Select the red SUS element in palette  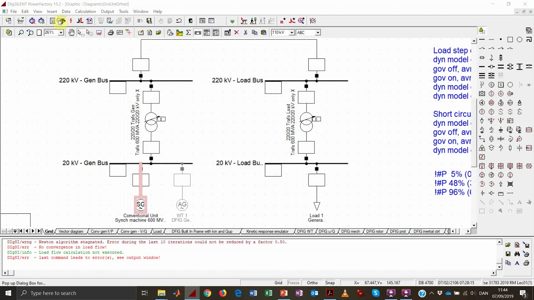pyautogui.click(x=529, y=130)
